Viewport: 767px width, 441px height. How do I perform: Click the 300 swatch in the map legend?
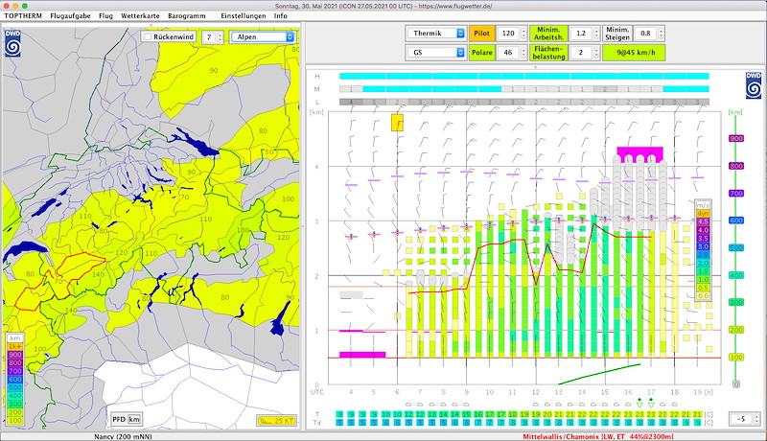[x=15, y=405]
